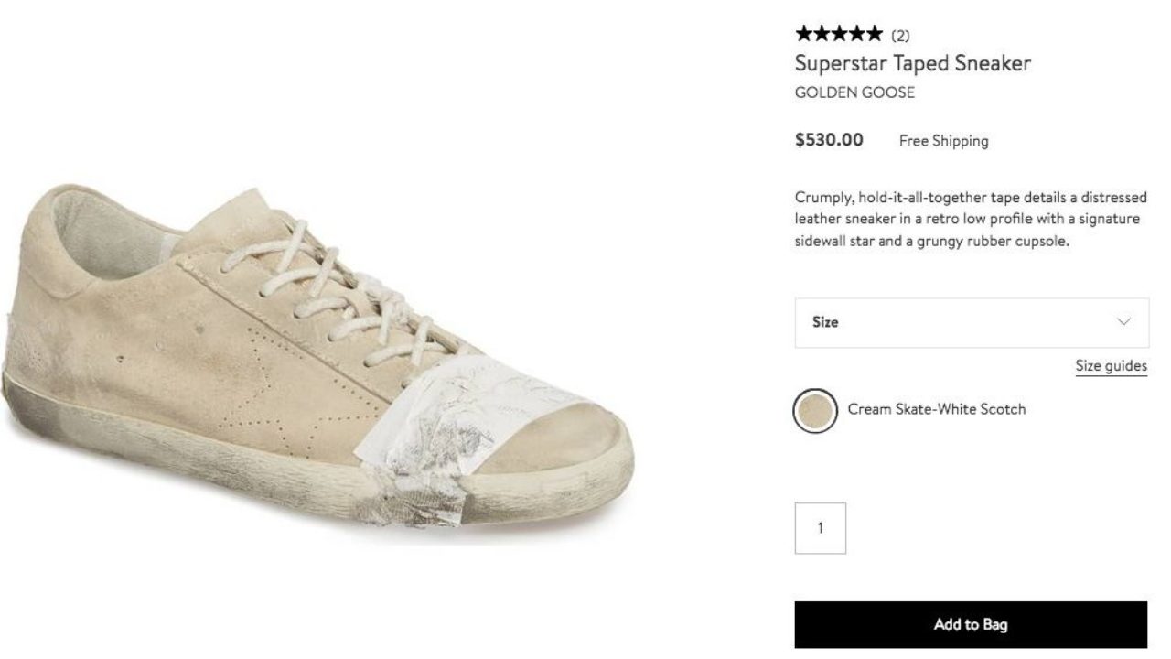Click the $530.00 price
Image resolution: width=1171 pixels, height=659 pixels.
[x=829, y=140]
